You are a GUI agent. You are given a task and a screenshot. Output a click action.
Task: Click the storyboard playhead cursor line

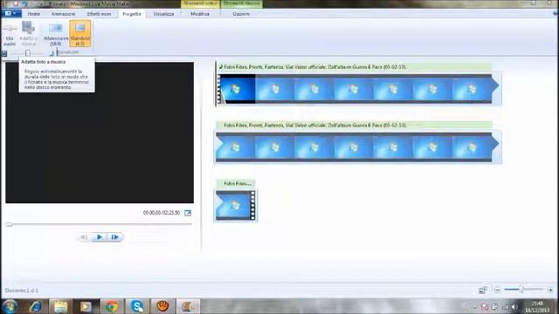point(216,84)
